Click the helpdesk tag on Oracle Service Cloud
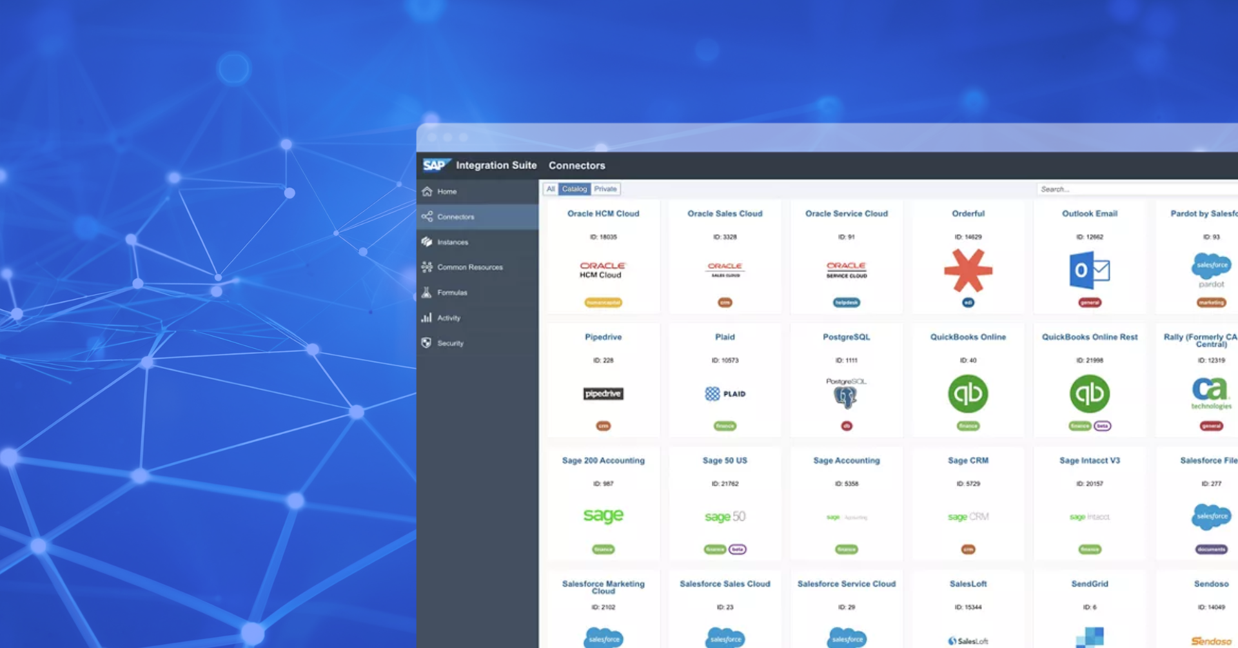This screenshot has width=1238, height=648. click(x=846, y=302)
